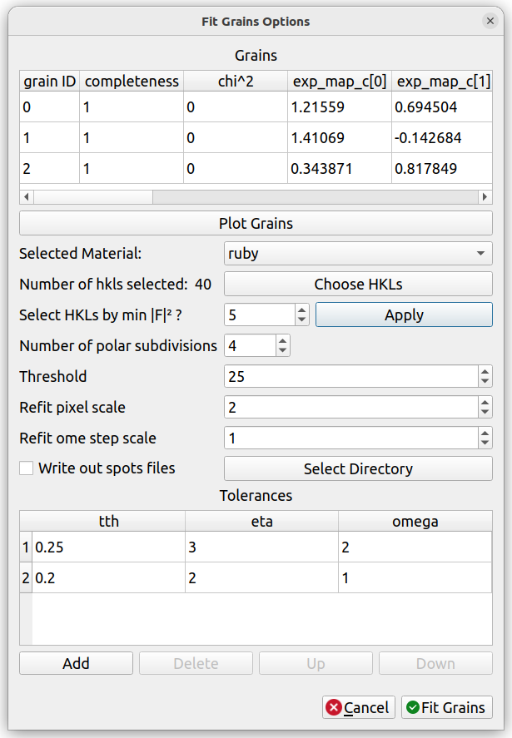The height and width of the screenshot is (738, 512).
Task: Select grain ID 2 cell
Action: pyautogui.click(x=49, y=168)
